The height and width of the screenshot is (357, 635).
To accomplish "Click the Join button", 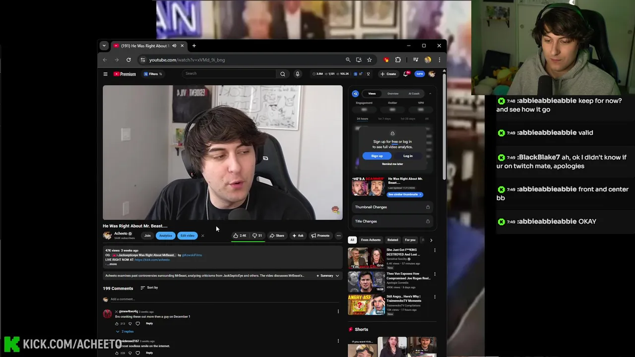I will click(x=147, y=236).
